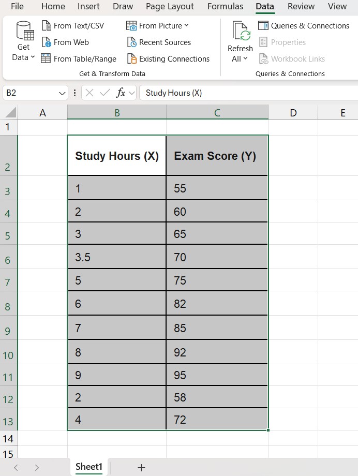Viewport: 358px width, 476px height.
Task: Click the From Text/CSV icon
Action: [x=46, y=26]
